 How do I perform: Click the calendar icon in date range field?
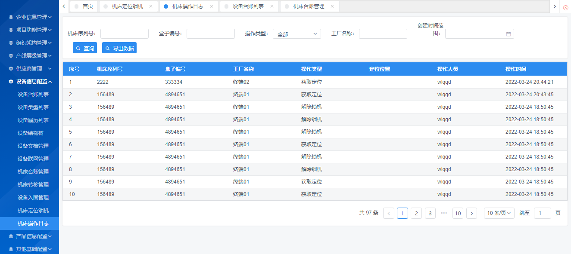[509, 34]
